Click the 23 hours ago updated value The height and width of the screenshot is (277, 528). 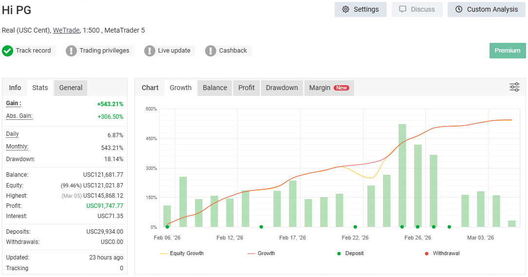106,258
